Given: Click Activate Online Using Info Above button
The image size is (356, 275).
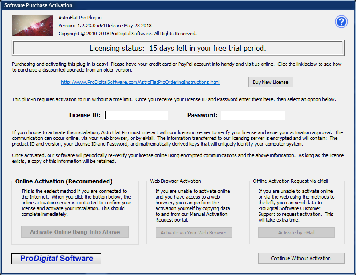Looking at the screenshot, I should click(75, 232).
